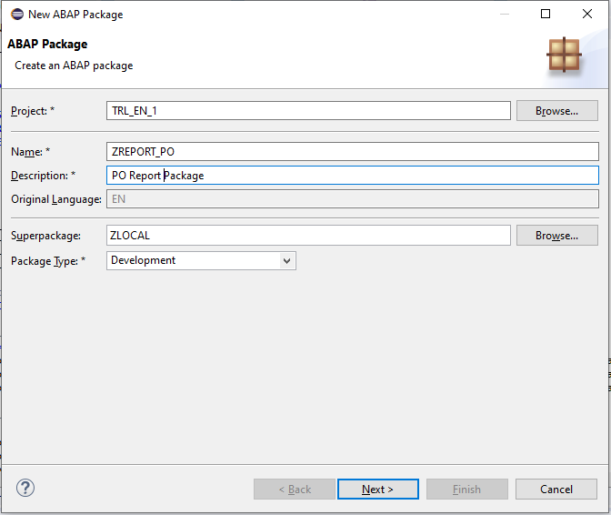Select the Development package type combo box
This screenshot has height=515, width=611.
coord(201,260)
